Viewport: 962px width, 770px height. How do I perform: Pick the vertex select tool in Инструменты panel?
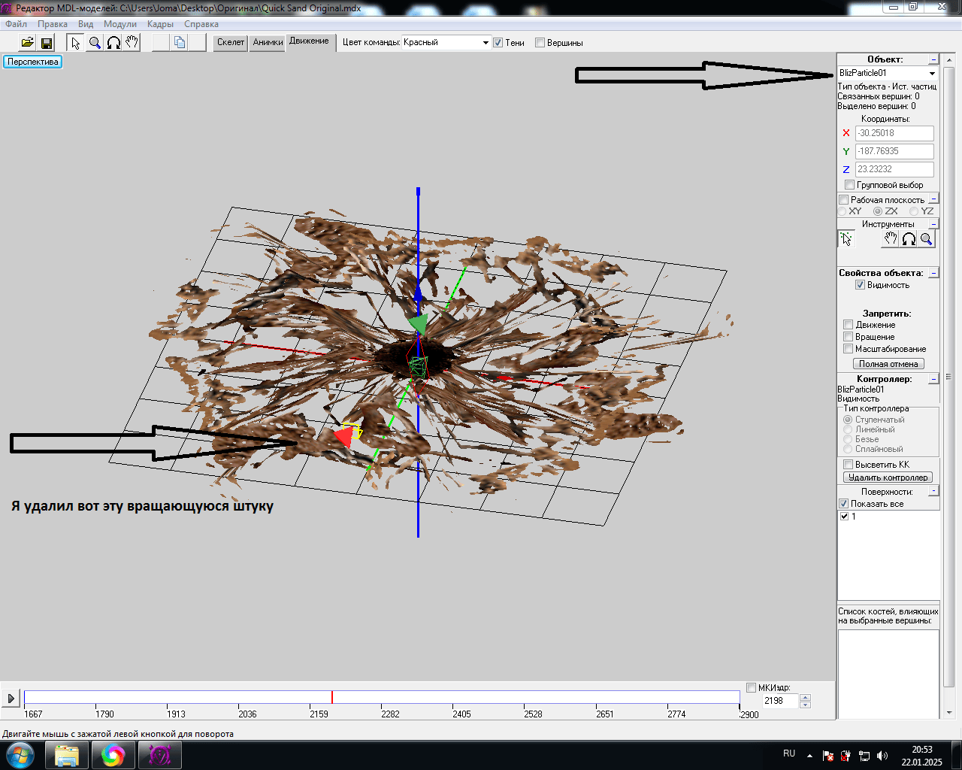click(x=846, y=239)
